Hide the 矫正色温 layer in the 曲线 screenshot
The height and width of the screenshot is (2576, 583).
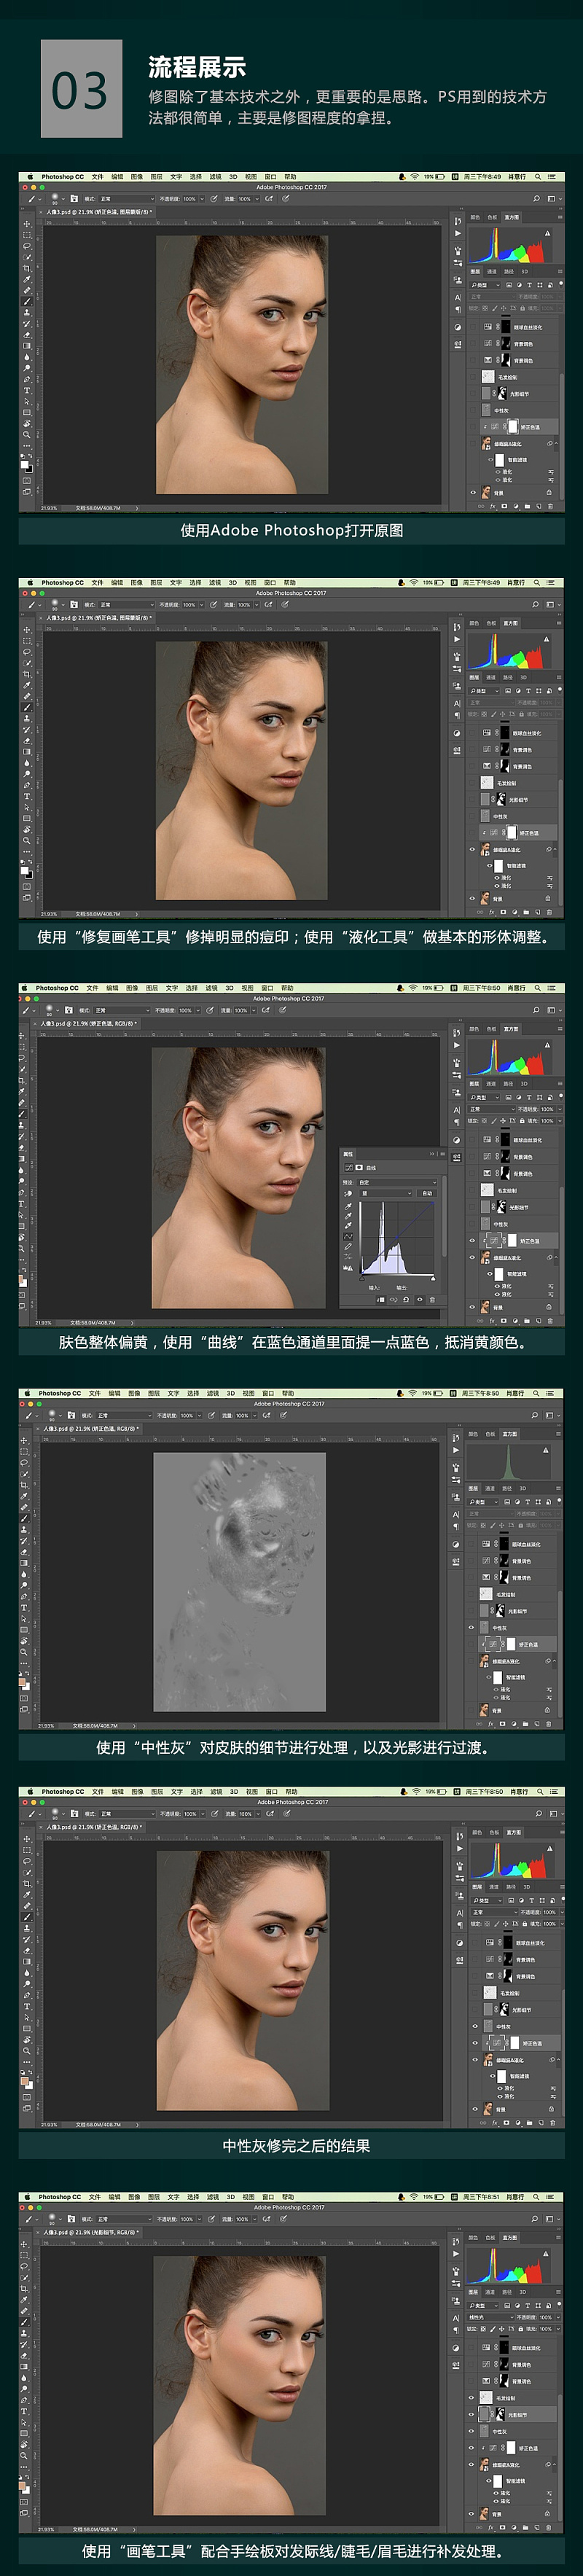474,1241
